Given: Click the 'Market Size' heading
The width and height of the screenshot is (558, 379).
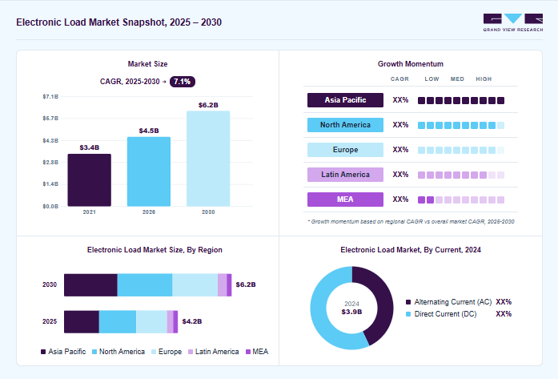Looking at the screenshot, I should pos(147,64).
